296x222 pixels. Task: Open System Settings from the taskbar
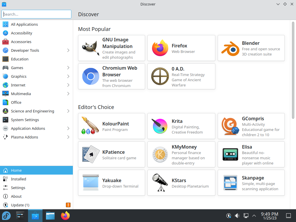coord(20,216)
